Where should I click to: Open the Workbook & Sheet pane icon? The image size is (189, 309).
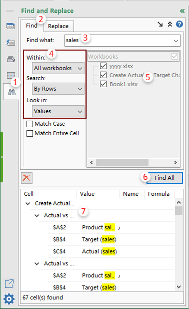[x=10, y=26]
